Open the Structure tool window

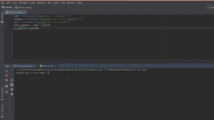[x=2, y=94]
